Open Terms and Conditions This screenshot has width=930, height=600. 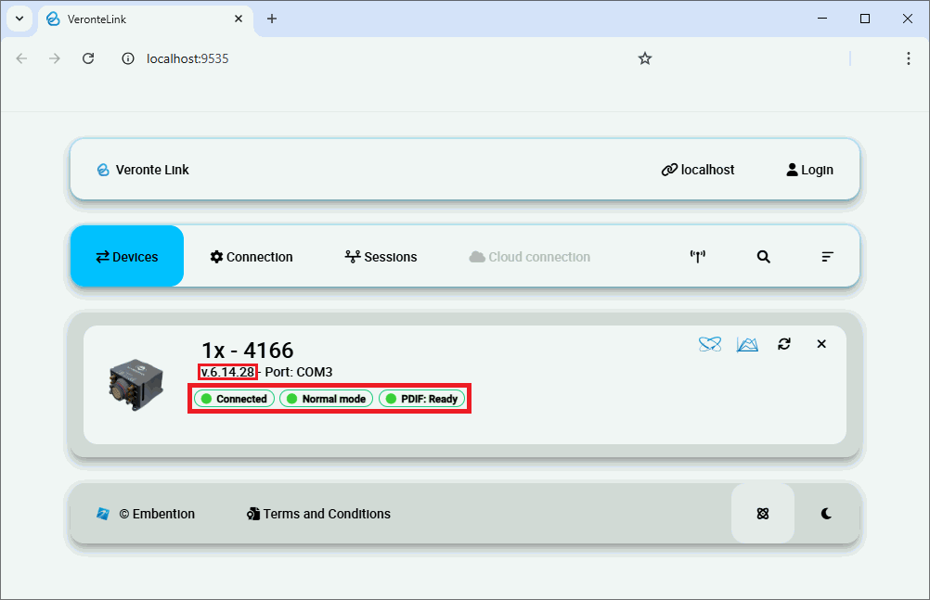pyautogui.click(x=318, y=514)
